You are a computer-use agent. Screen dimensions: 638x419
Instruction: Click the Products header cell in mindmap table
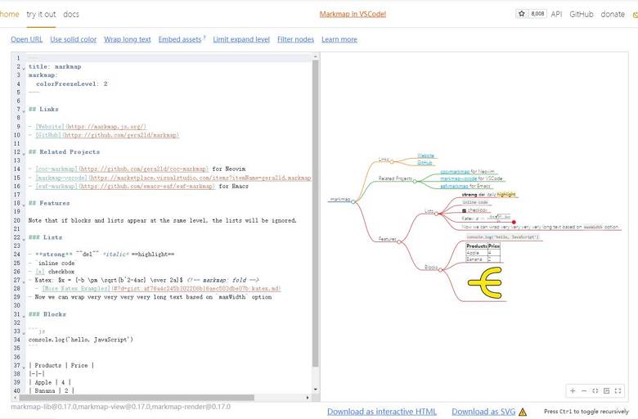477,246
